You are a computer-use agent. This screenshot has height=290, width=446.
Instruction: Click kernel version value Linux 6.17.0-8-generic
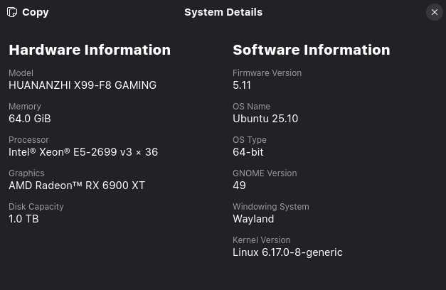pyautogui.click(x=287, y=252)
